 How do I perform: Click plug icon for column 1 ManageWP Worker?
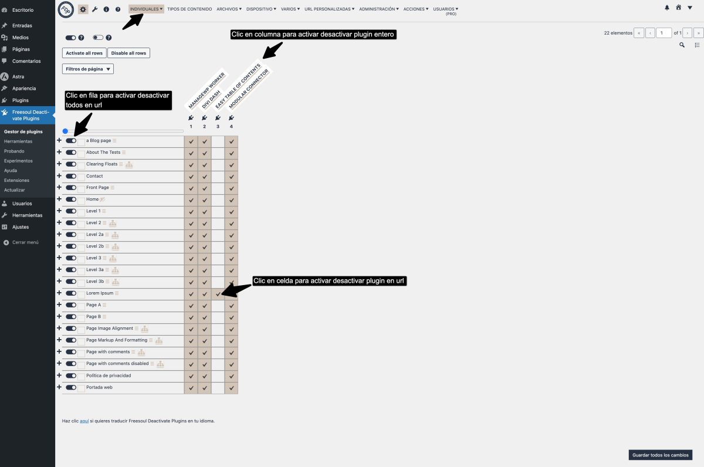point(191,118)
